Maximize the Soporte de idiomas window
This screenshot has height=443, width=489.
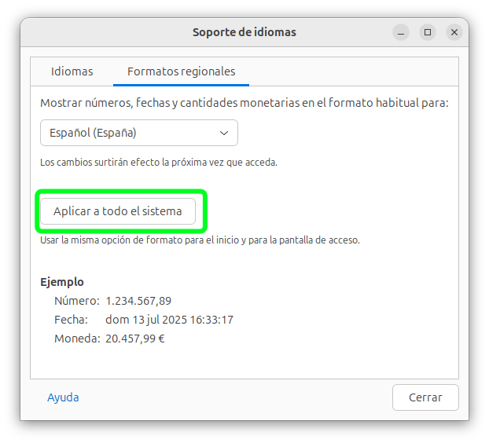pyautogui.click(x=428, y=32)
